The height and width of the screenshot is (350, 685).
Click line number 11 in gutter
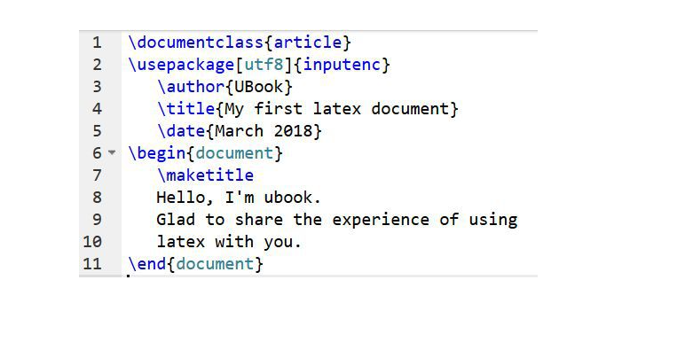tap(92, 264)
